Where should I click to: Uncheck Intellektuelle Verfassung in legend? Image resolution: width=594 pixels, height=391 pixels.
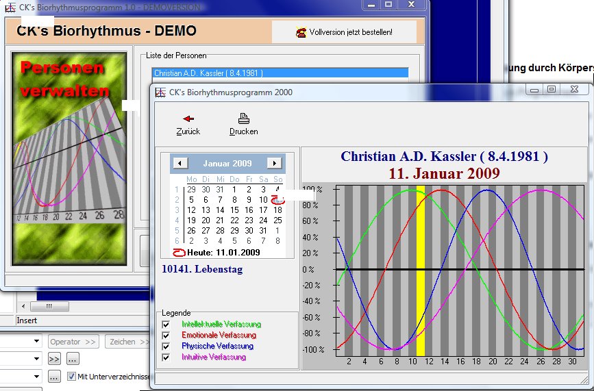(165, 325)
